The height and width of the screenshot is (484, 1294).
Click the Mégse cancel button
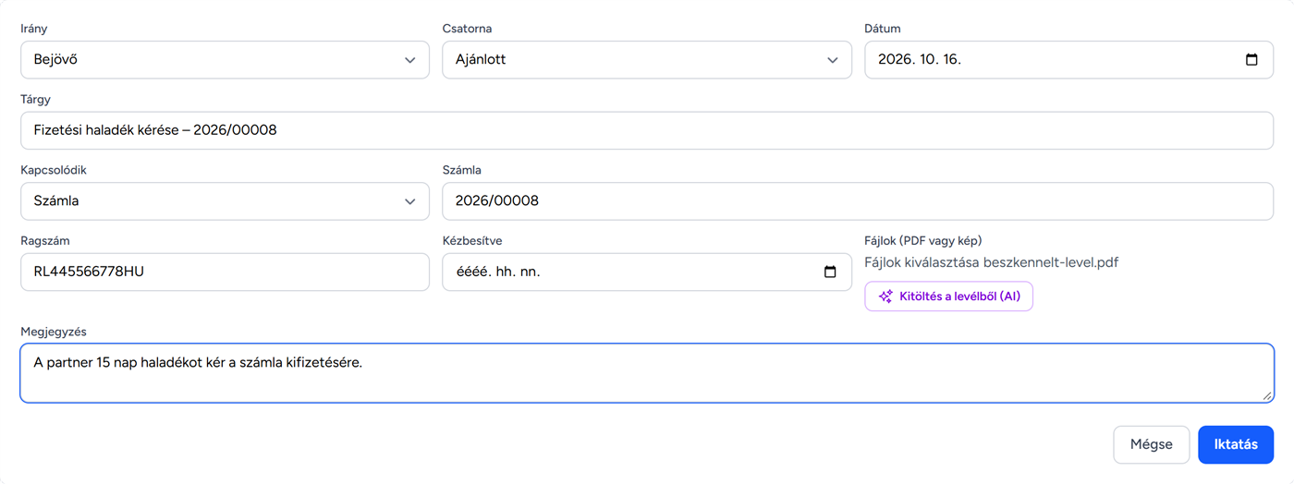click(1151, 444)
